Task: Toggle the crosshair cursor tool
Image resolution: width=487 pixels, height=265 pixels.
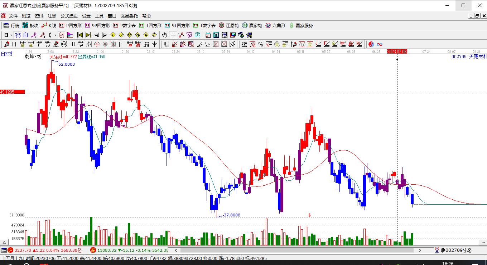Action: coord(173,35)
